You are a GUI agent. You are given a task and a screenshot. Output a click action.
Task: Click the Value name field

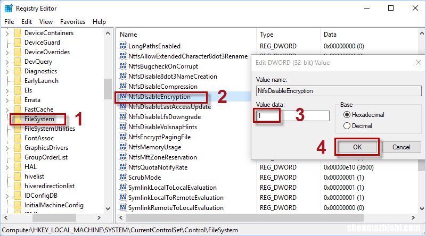point(339,91)
